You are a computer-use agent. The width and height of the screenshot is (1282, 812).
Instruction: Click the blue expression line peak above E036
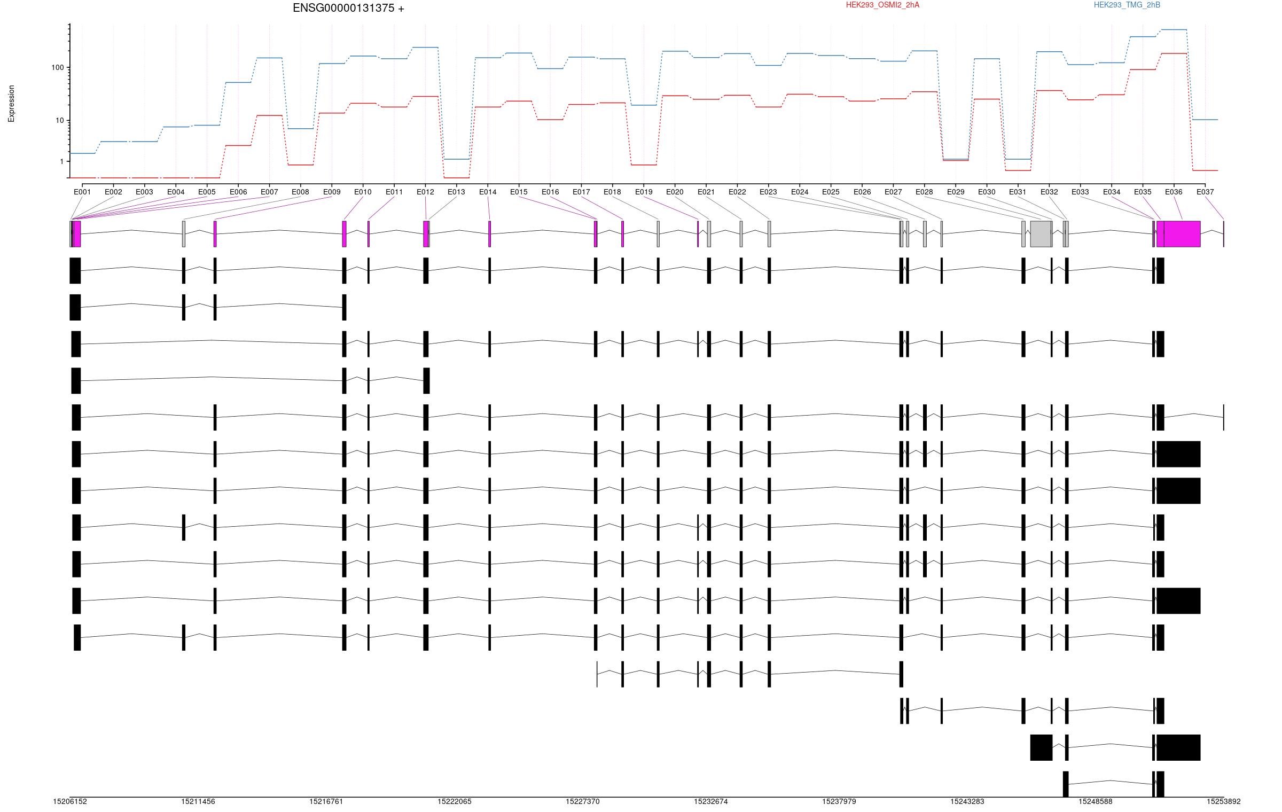[x=1174, y=30]
